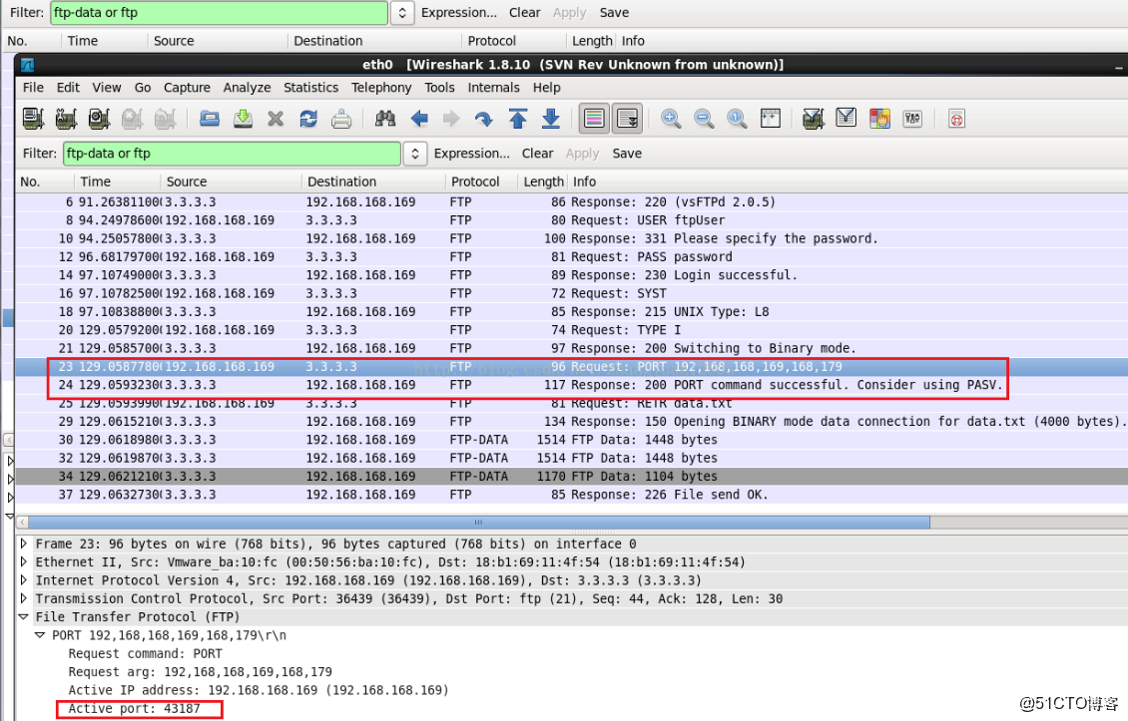Go to specific packet curved arrow icon

tap(483, 119)
